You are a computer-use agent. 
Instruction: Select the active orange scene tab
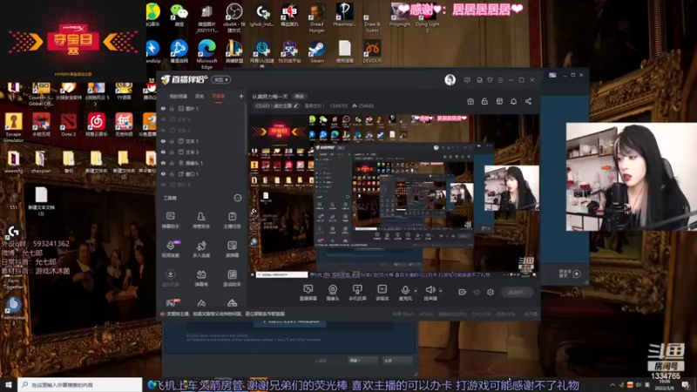click(219, 96)
